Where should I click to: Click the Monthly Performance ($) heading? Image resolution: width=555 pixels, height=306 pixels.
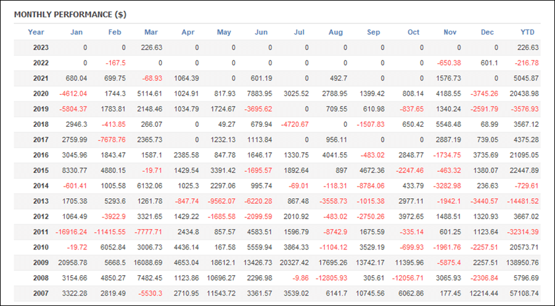[x=70, y=15]
